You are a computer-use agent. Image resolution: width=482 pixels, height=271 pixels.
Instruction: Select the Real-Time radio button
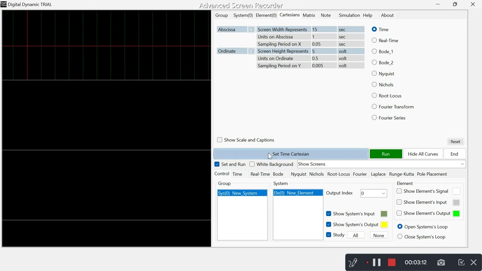pyautogui.click(x=374, y=40)
